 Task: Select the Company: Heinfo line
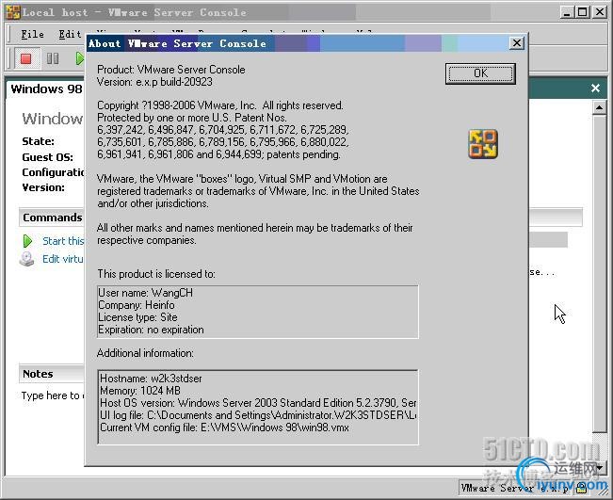pos(137,305)
